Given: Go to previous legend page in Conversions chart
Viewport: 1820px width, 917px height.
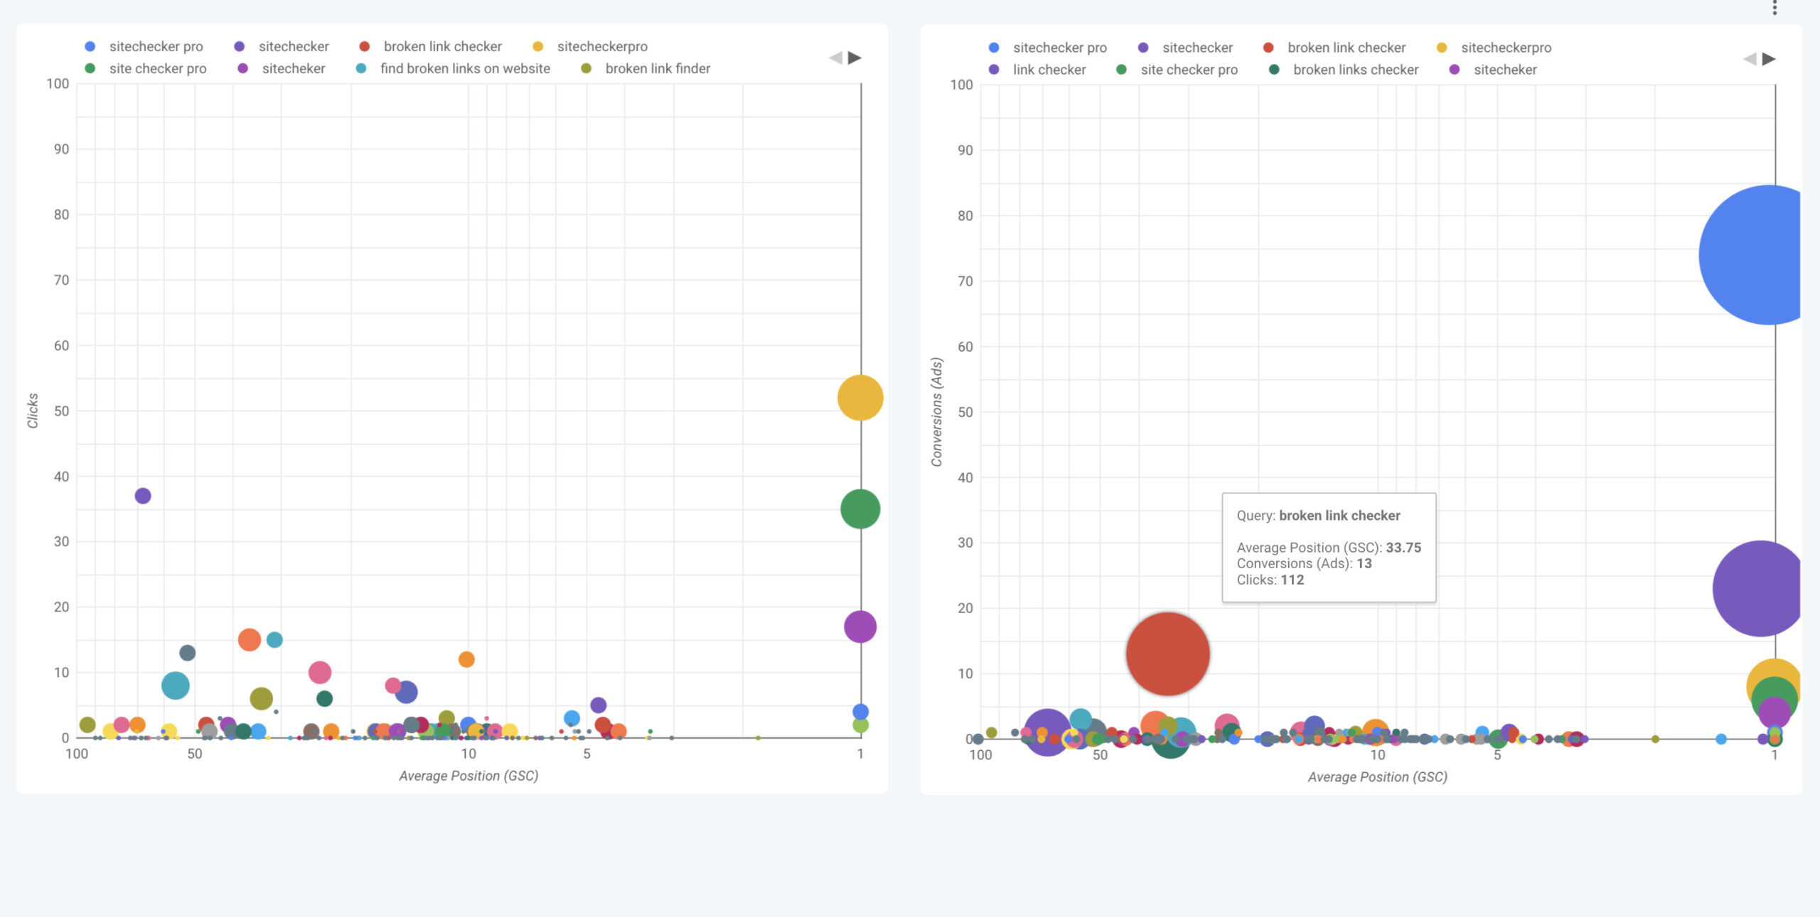Looking at the screenshot, I should tap(1750, 59).
